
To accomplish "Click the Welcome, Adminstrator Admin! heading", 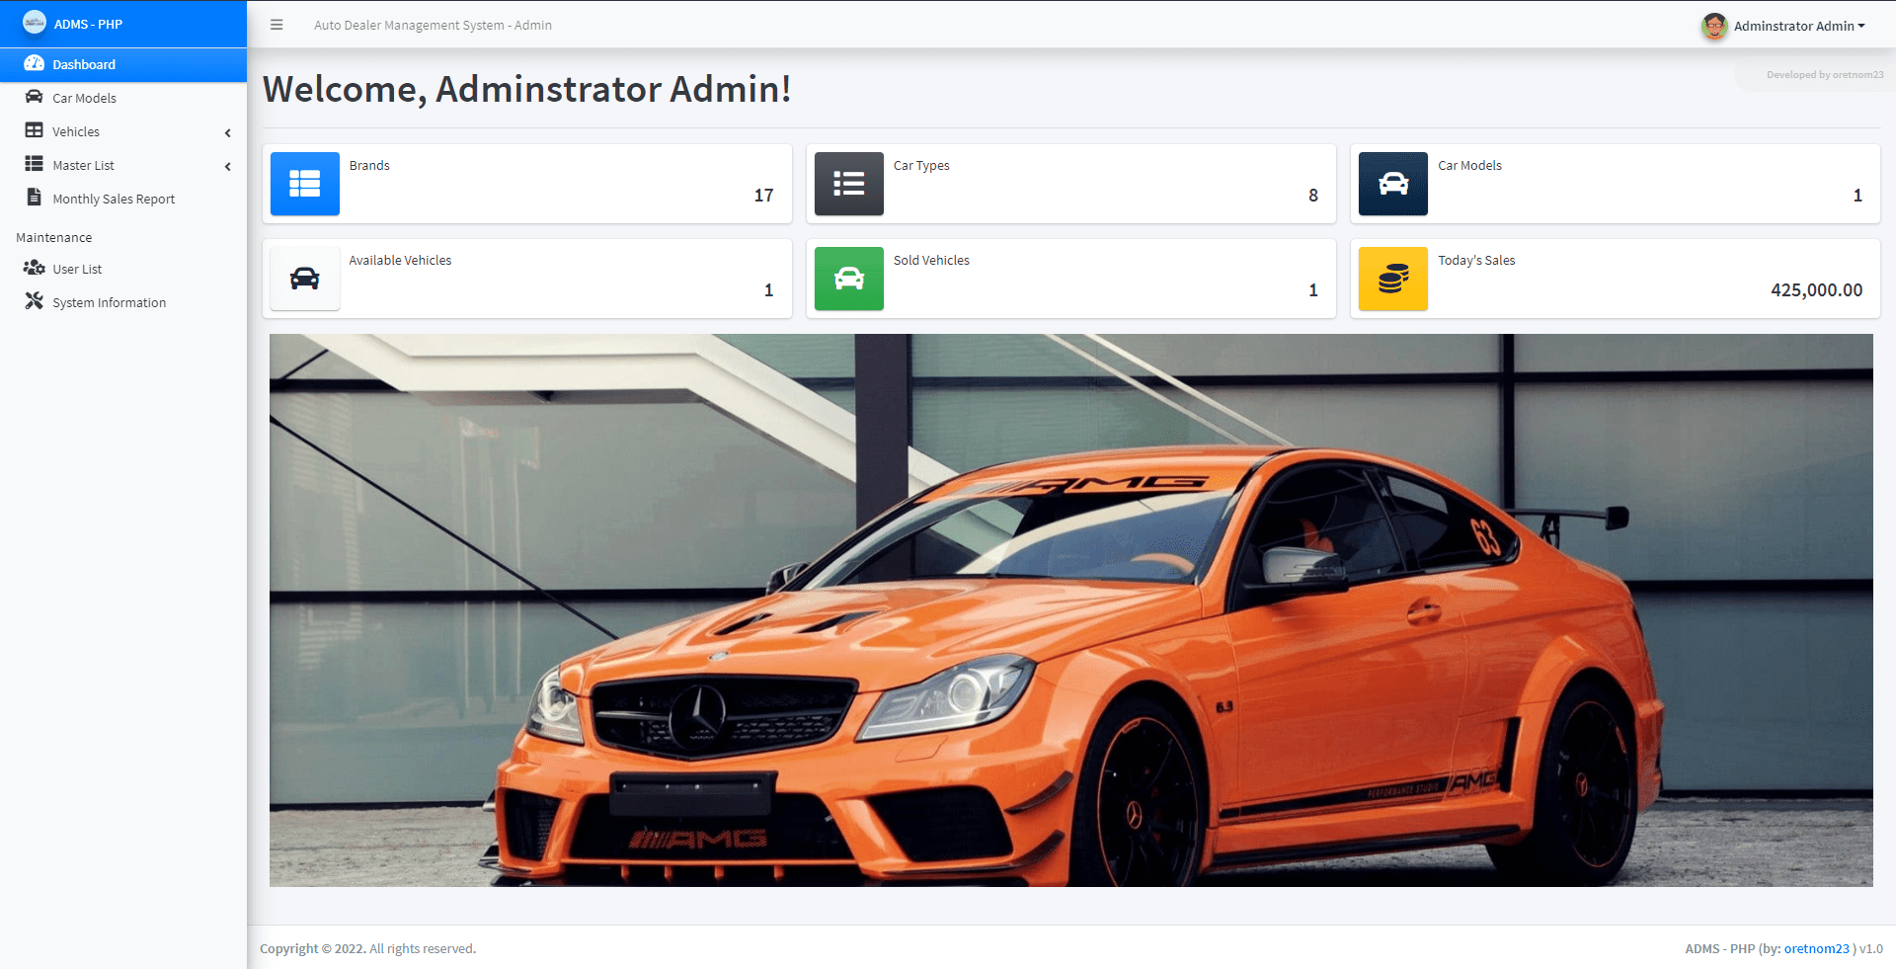I will (x=526, y=89).
